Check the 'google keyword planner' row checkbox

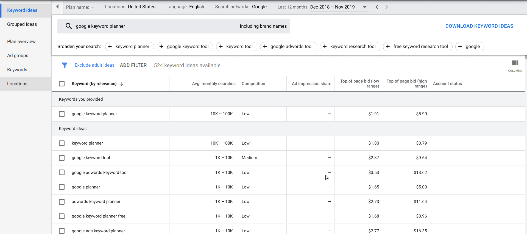pyautogui.click(x=62, y=114)
